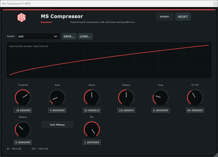Select the Threshold value field -18.0000000
The height and width of the screenshot is (157, 218).
coord(23,110)
